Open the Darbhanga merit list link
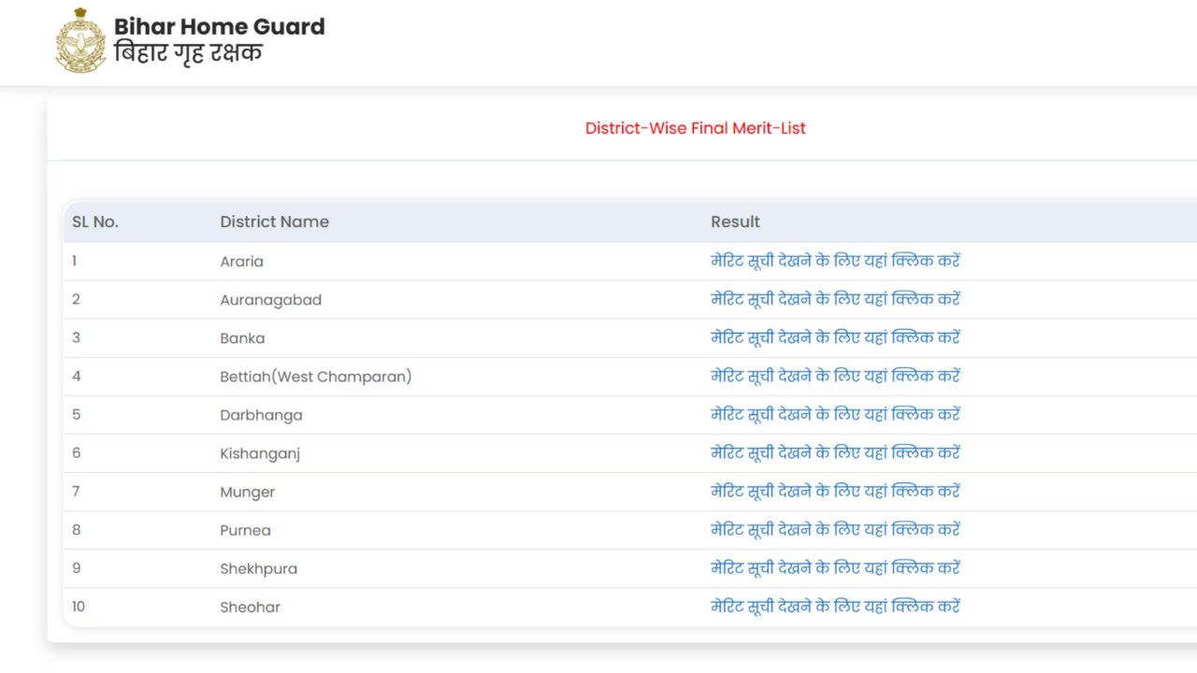The image size is (1197, 673). coord(835,414)
